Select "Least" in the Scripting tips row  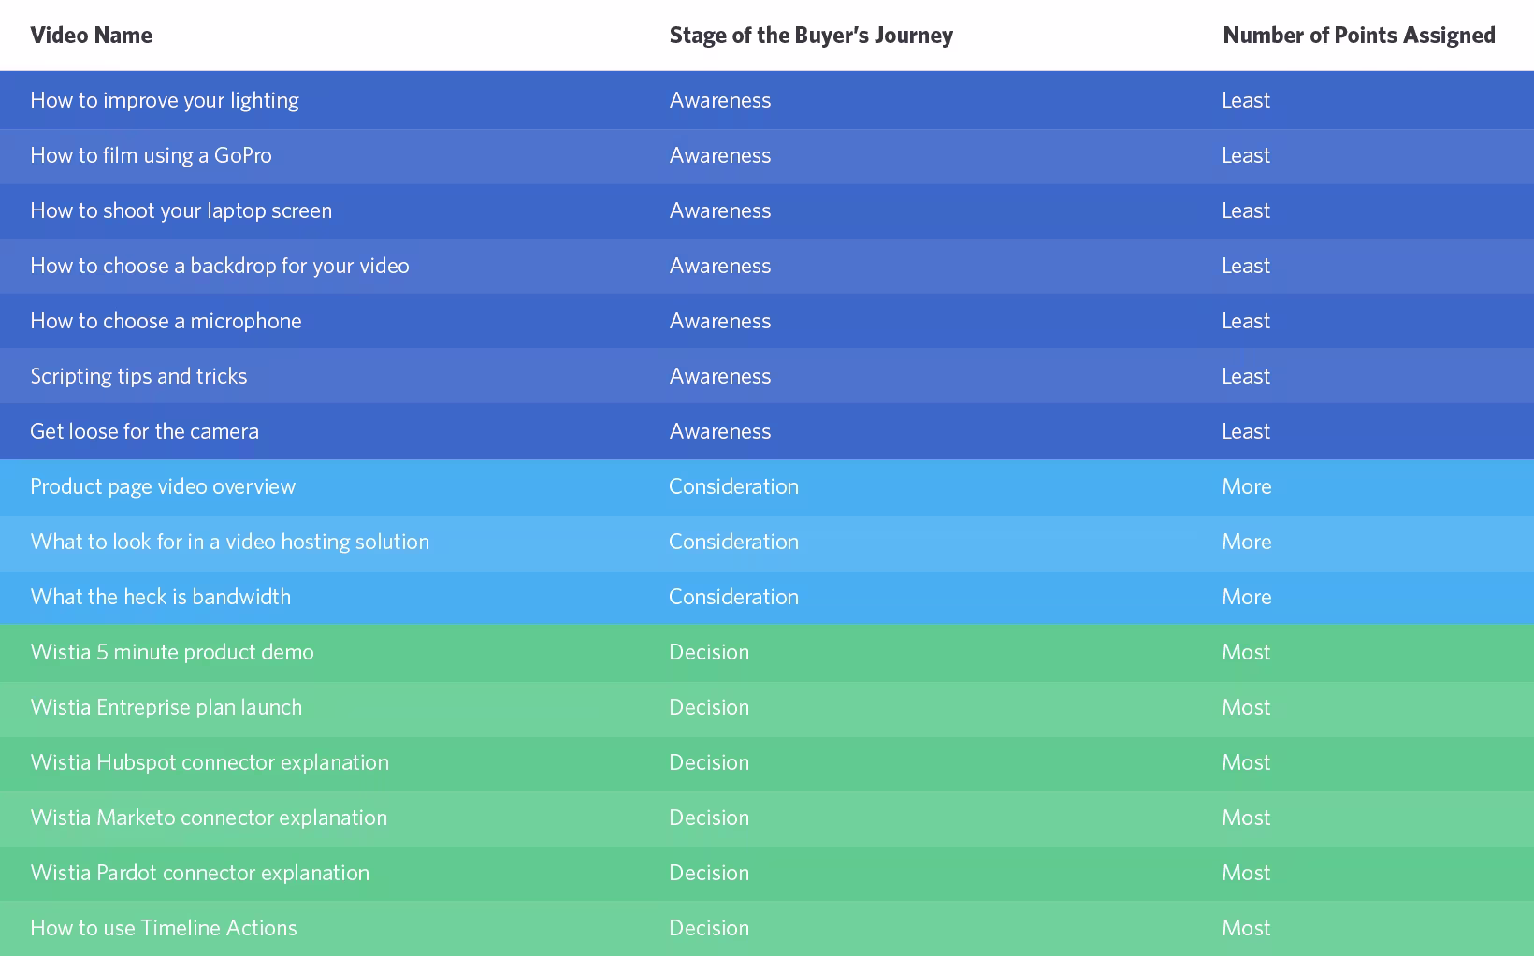point(1246,376)
